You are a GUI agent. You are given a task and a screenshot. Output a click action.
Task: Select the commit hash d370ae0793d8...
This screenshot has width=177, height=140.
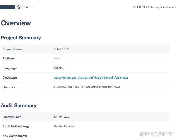coord(87,87)
